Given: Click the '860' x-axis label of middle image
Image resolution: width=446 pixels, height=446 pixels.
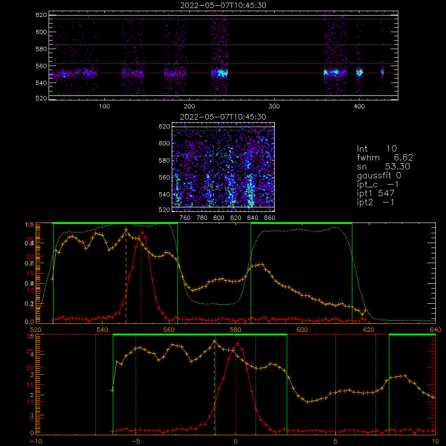Looking at the screenshot, I should [x=270, y=218].
